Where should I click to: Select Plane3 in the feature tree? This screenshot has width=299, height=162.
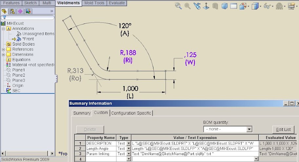pos(18,80)
